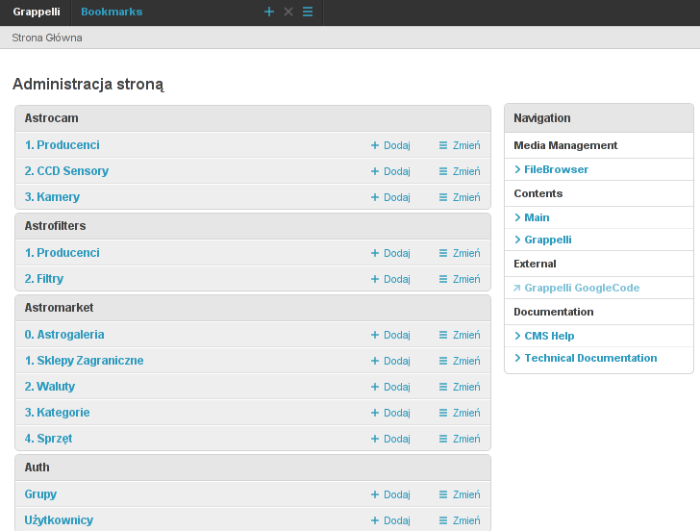Click Dodaj next to Astrocam Producenci
700x531 pixels.
point(390,145)
